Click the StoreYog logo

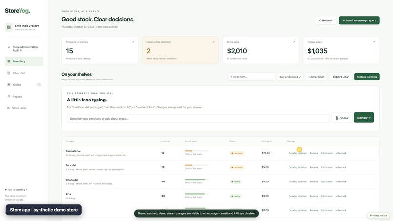click(17, 11)
